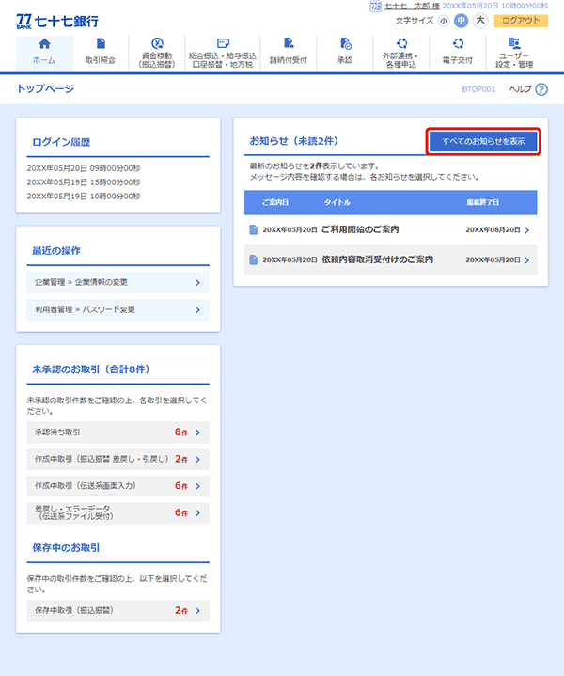Screen dimensions: 564x676
Task: Open notice titled 依頼内容取消受付けのご案内
Action: (x=377, y=259)
